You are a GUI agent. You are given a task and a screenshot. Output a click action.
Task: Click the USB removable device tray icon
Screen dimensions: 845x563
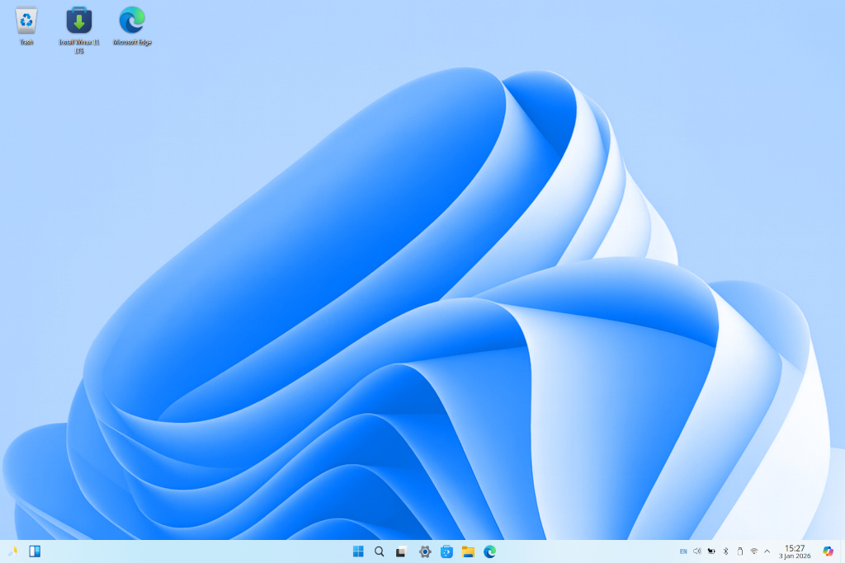click(x=739, y=551)
